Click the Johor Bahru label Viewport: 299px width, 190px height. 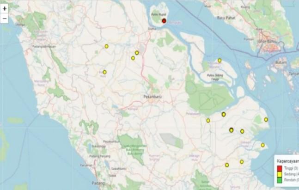coord(268,42)
